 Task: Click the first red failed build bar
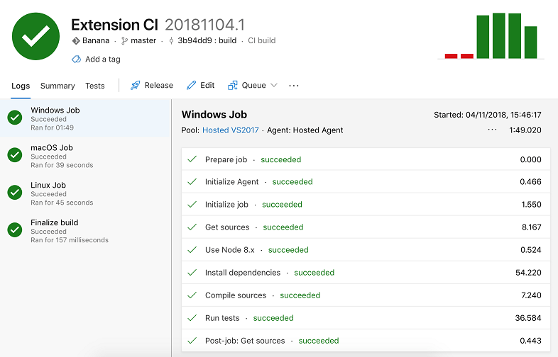(451, 56)
